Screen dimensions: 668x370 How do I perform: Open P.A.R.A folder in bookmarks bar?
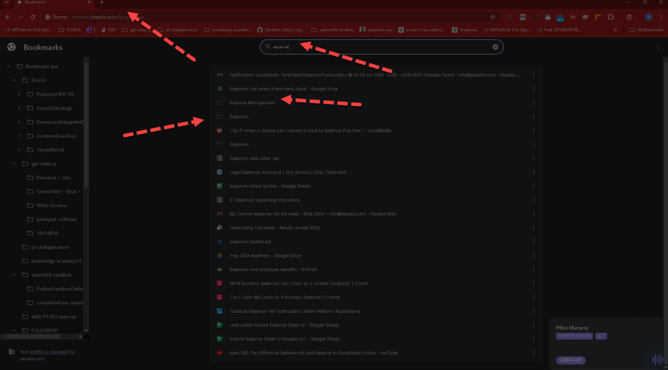69,30
